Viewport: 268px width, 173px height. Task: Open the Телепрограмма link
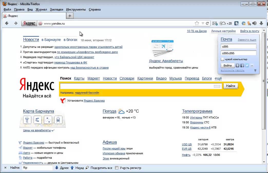click(197, 111)
